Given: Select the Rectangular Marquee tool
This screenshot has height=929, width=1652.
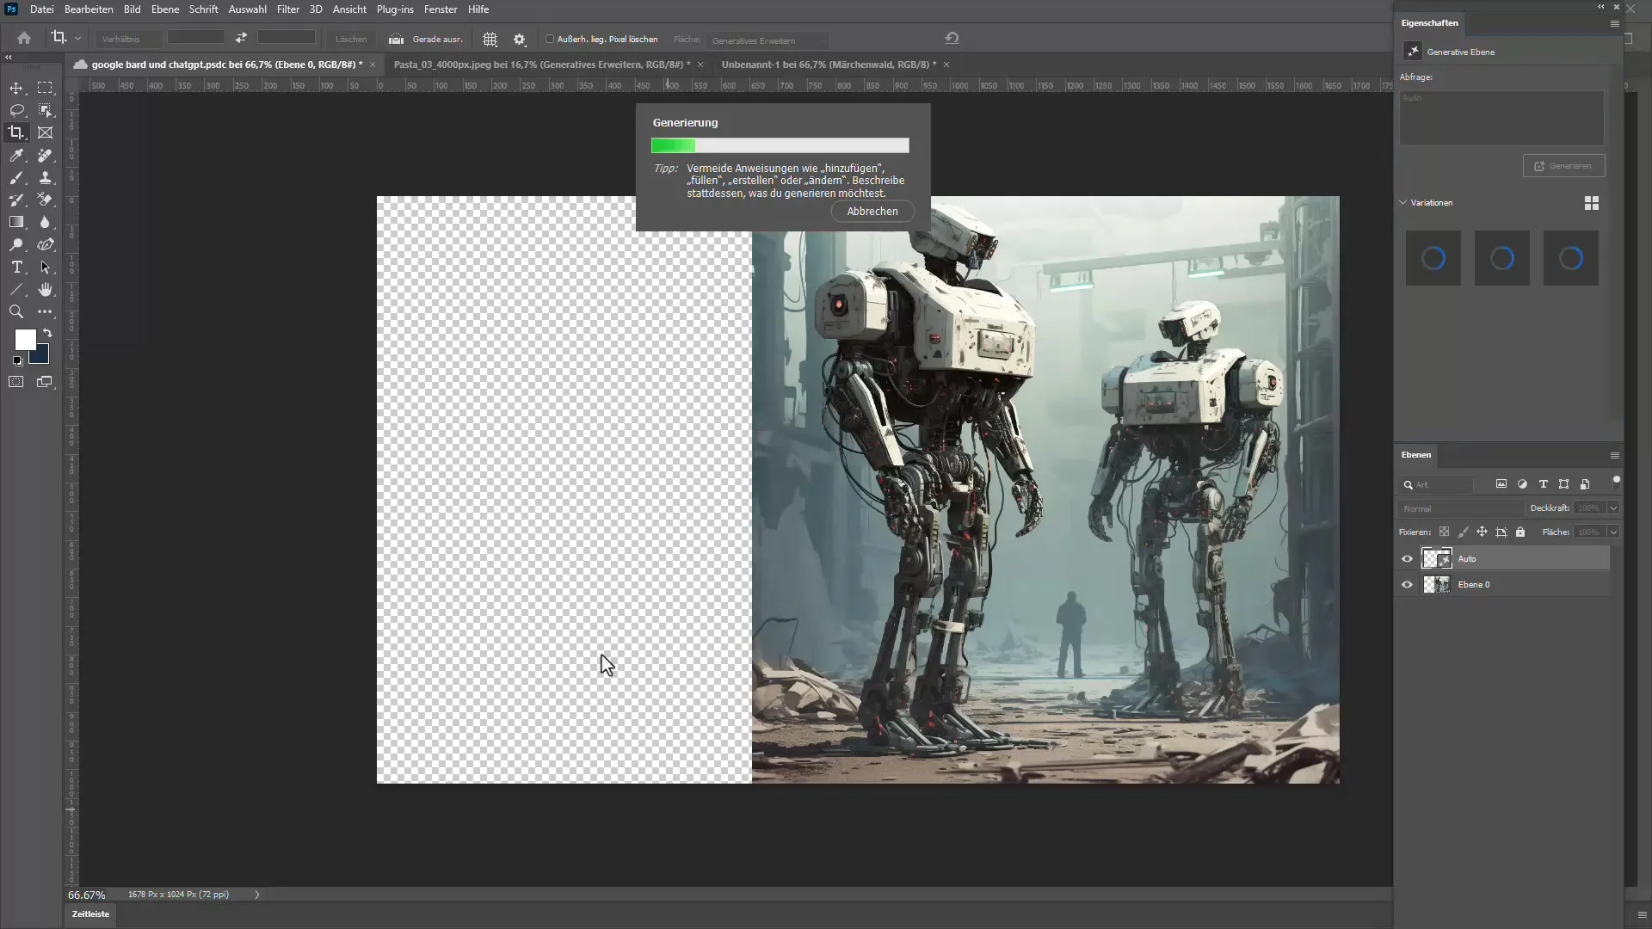Looking at the screenshot, I should click(x=46, y=88).
